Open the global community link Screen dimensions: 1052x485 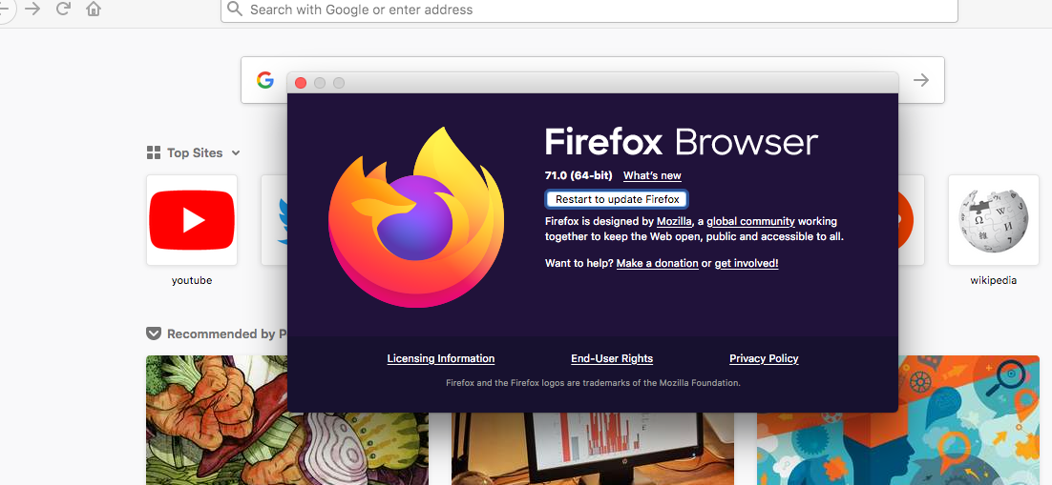tap(750, 221)
